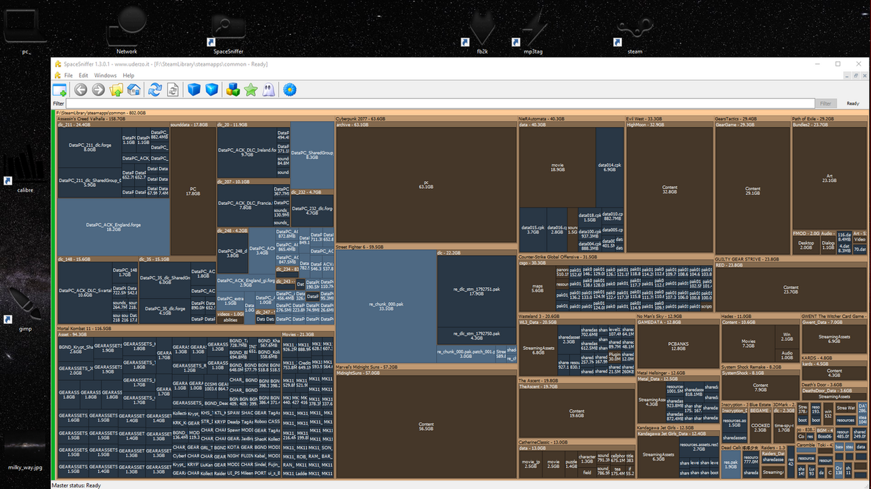The image size is (871, 489).
Task: Select the pc_ desktop icon
Action: [26, 31]
